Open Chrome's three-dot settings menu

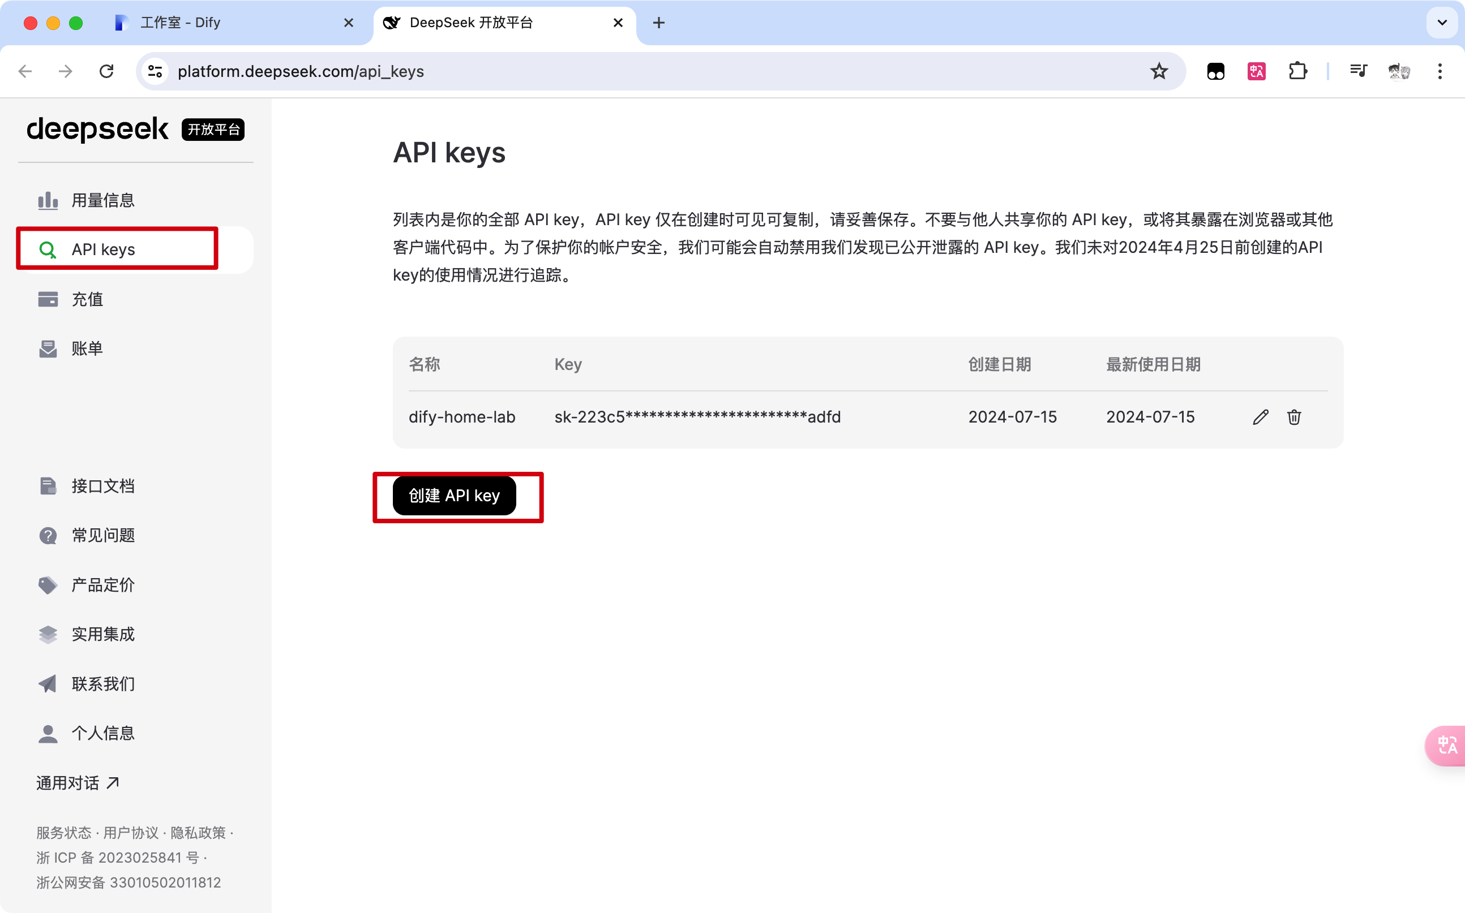(1440, 71)
